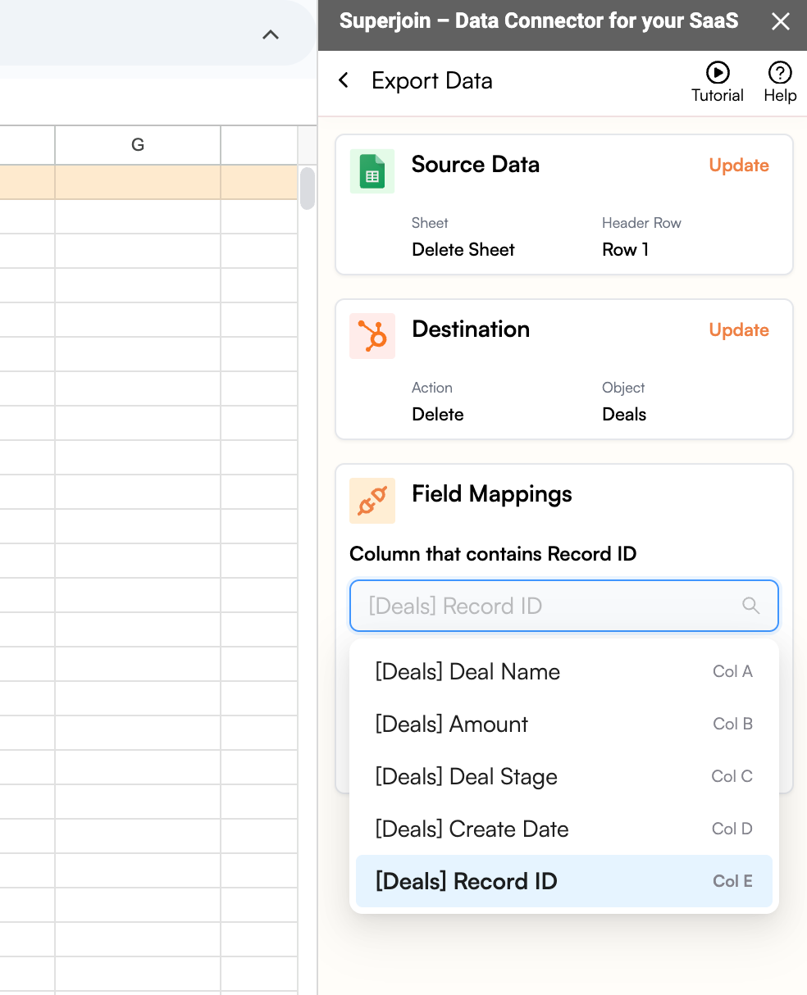
Task: Click 'Column that contains Record ID' label
Action: pyautogui.click(x=493, y=553)
